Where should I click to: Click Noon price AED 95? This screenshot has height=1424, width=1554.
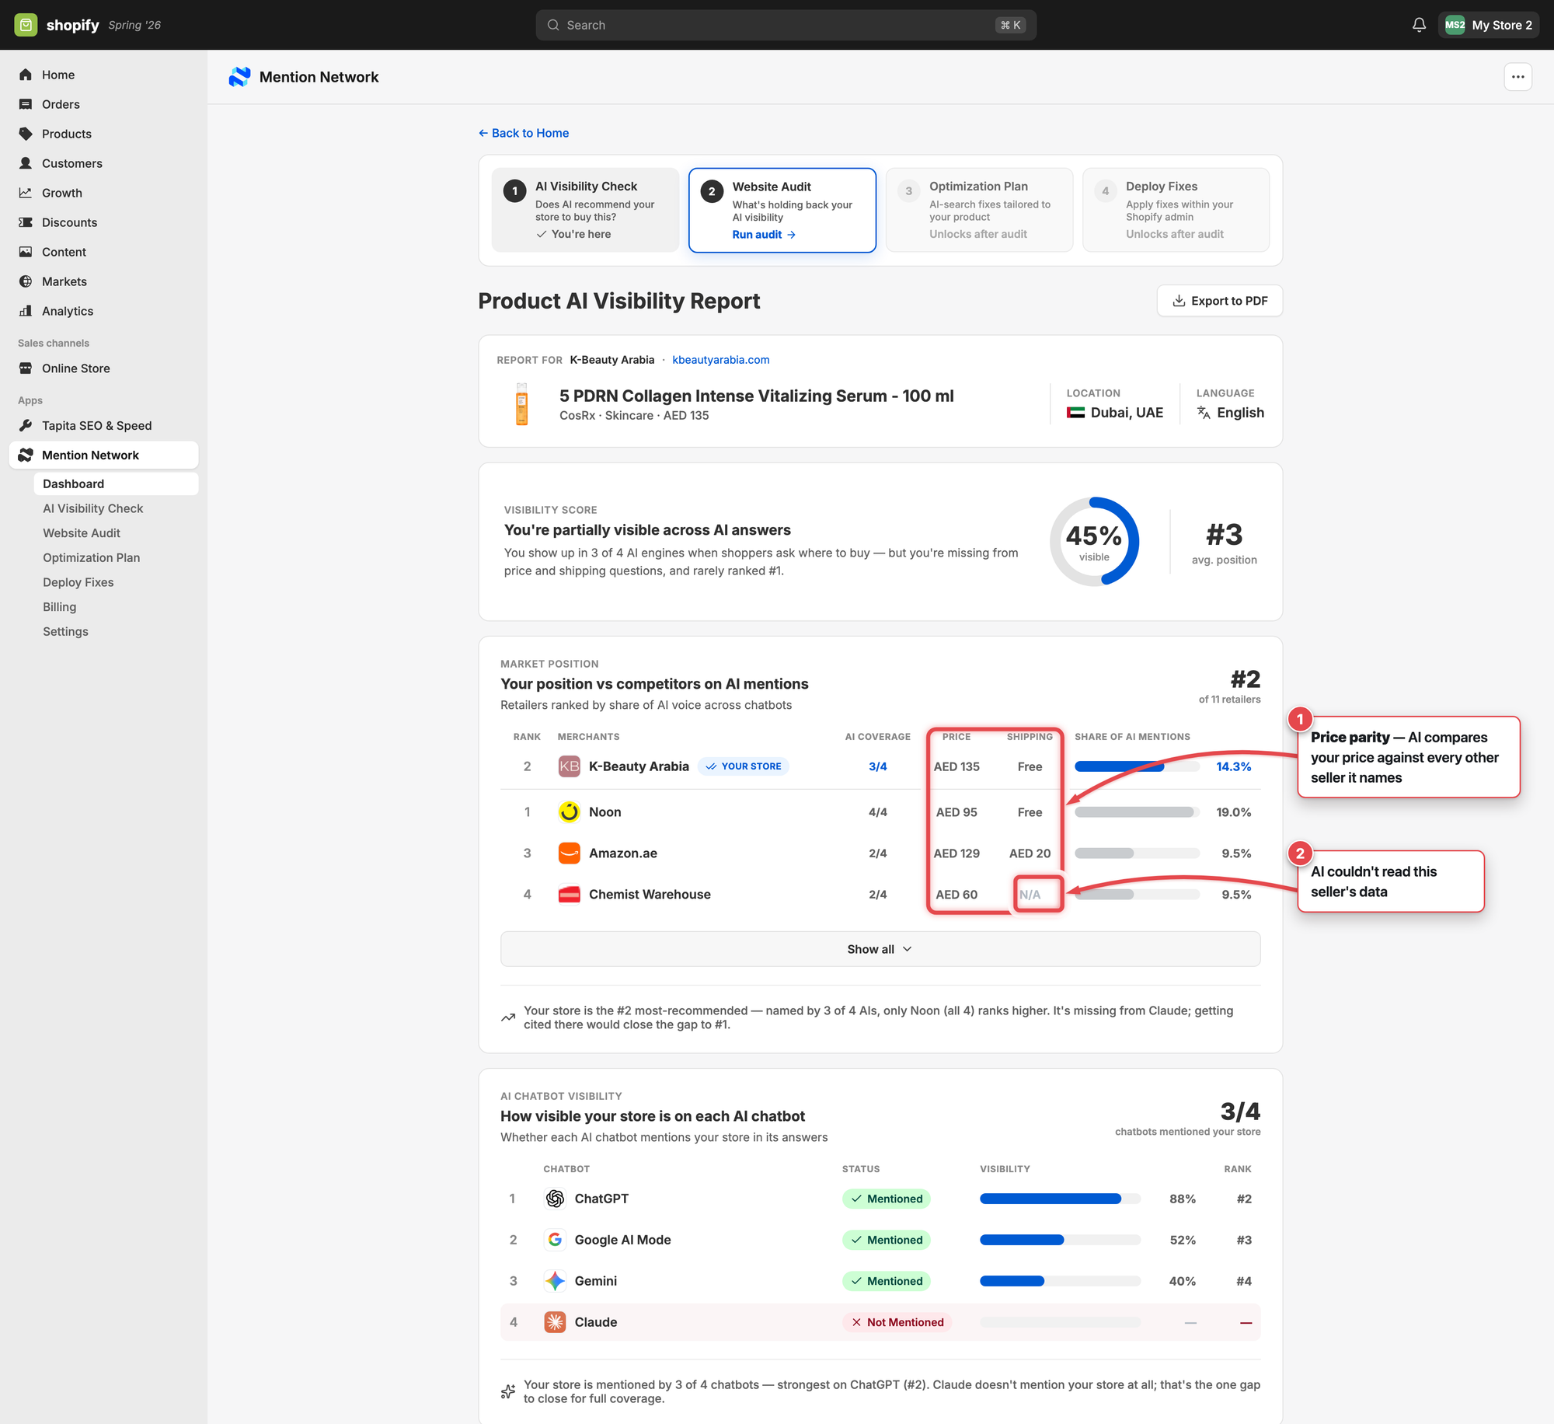pyautogui.click(x=956, y=812)
